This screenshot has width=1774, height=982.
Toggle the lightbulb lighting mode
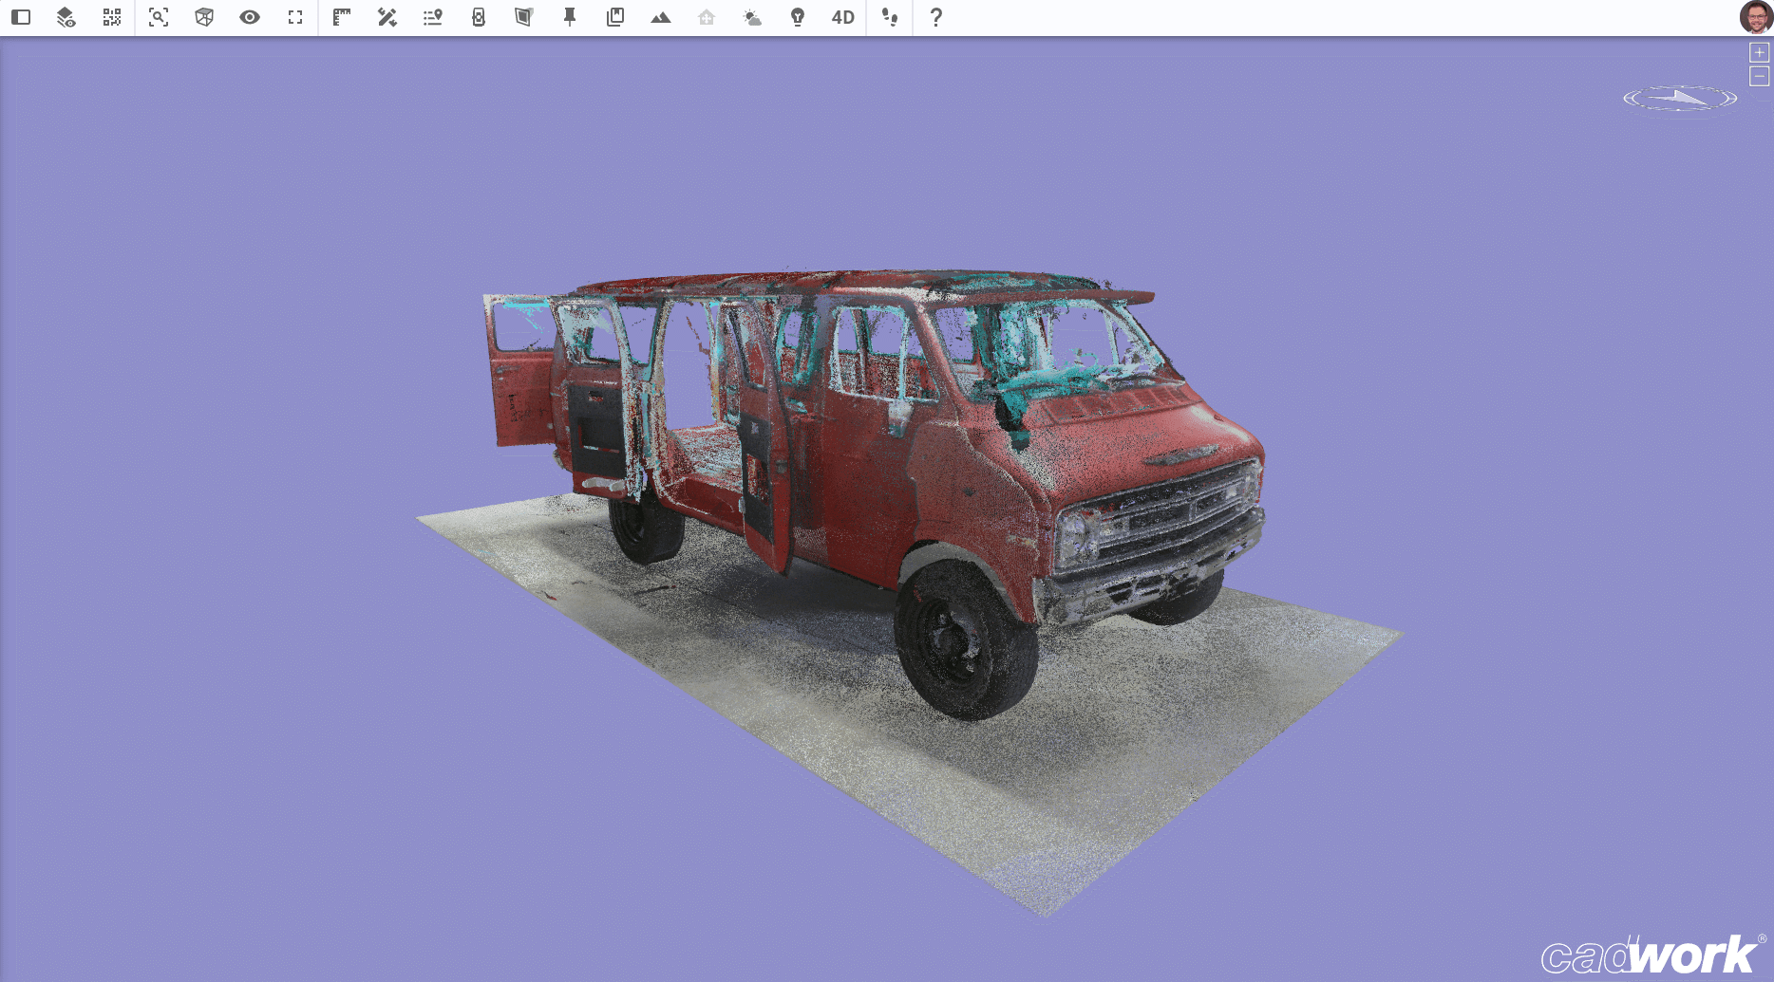tap(797, 17)
